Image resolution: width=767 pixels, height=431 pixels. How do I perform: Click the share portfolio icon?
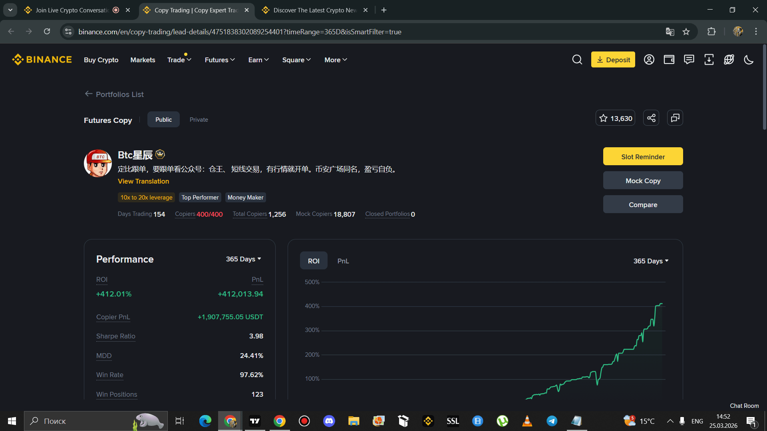point(651,118)
